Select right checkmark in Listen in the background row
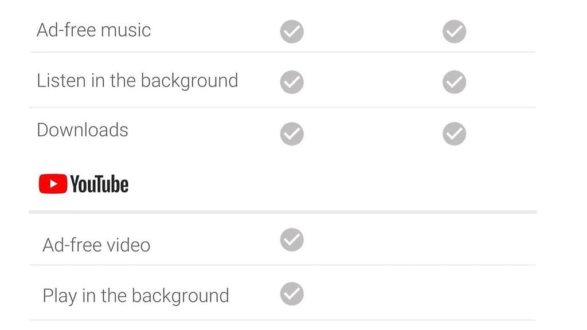 454,82
